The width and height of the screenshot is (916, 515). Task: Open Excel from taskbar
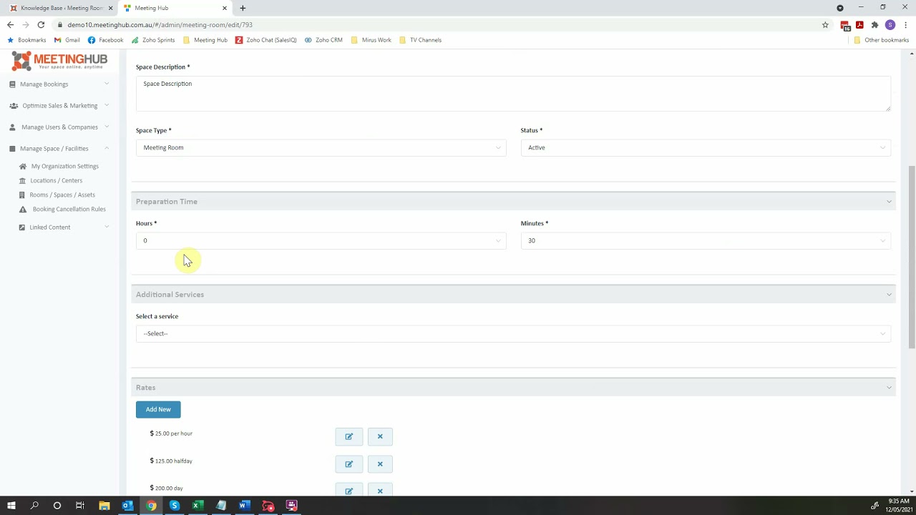(197, 506)
